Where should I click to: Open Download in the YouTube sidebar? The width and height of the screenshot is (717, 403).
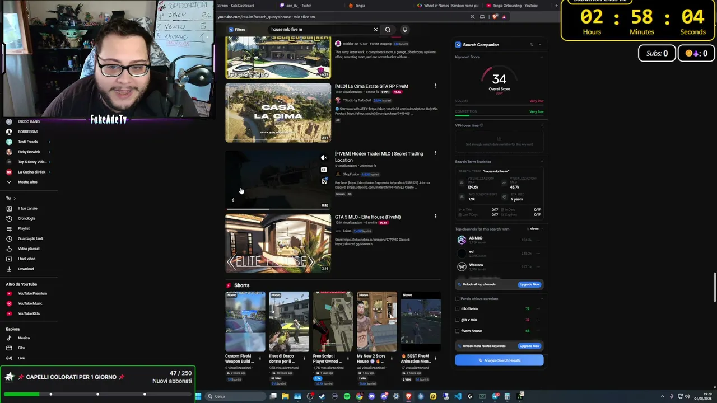[26, 269]
